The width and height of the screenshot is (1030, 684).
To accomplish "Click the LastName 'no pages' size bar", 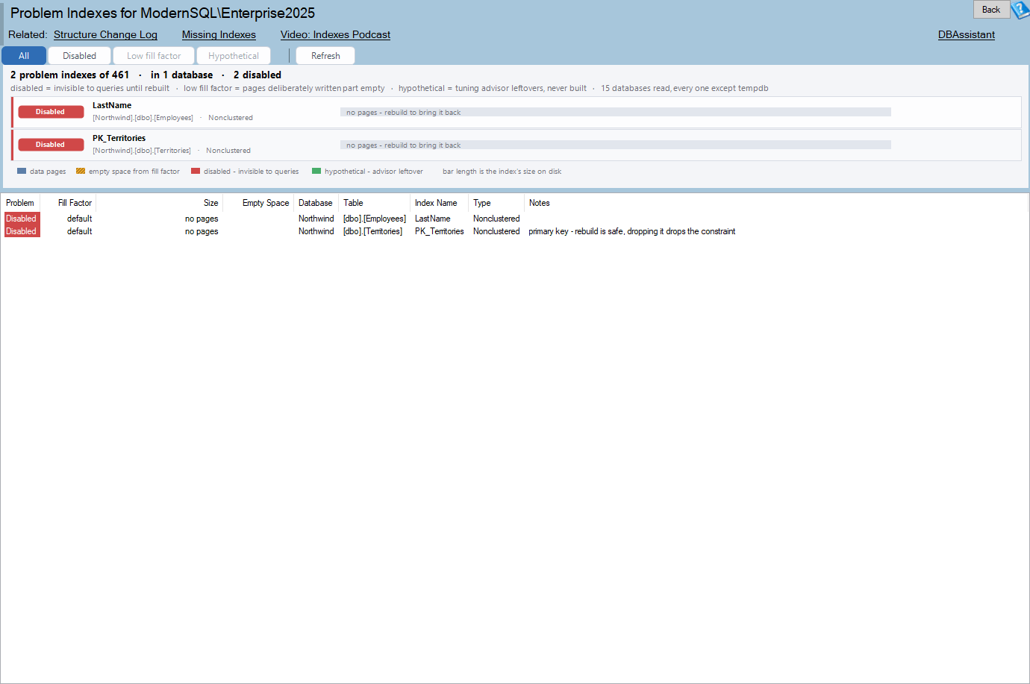I will [616, 112].
